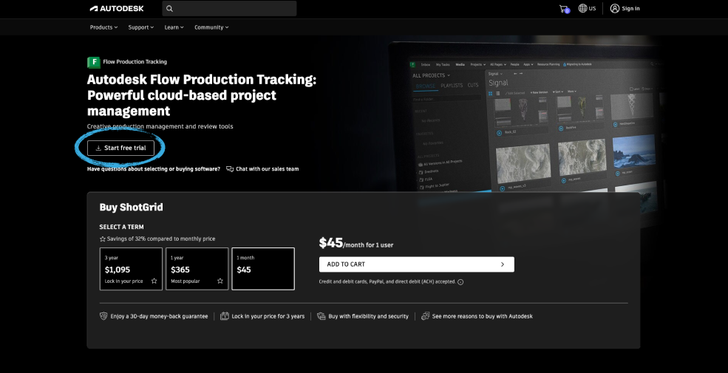Screen dimensions: 728x373
Task: Click info icon after ACH accepted
Action: 460,282
